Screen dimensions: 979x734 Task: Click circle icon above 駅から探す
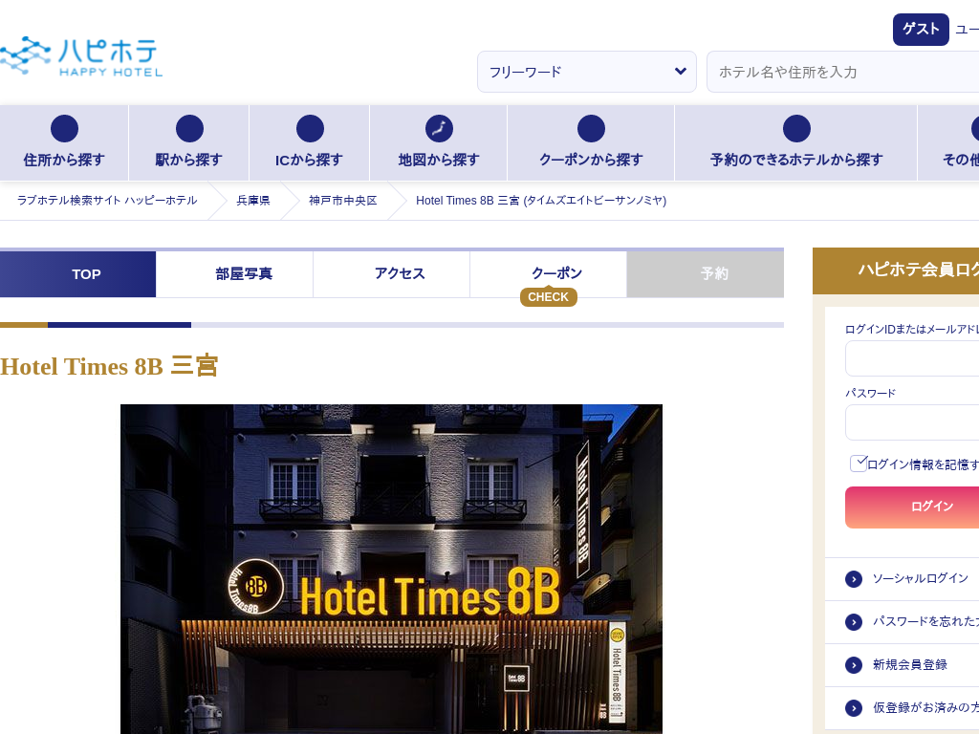189,129
